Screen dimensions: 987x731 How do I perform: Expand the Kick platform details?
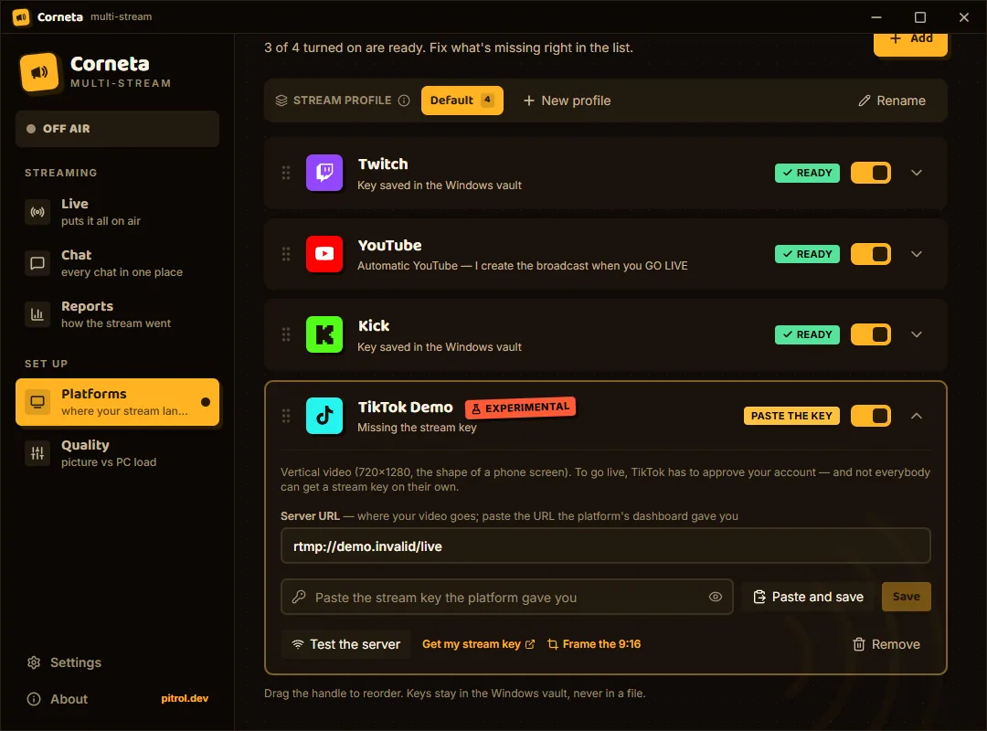(x=917, y=334)
